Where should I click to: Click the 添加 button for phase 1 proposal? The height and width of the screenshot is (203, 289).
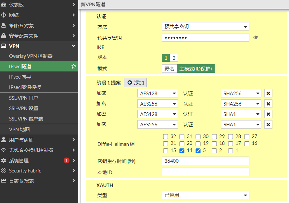(135, 83)
